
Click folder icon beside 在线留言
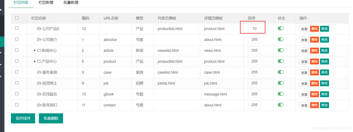point(39,94)
